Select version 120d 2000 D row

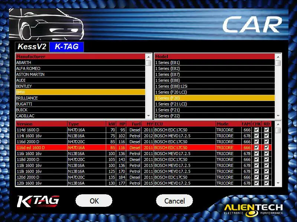(143, 177)
